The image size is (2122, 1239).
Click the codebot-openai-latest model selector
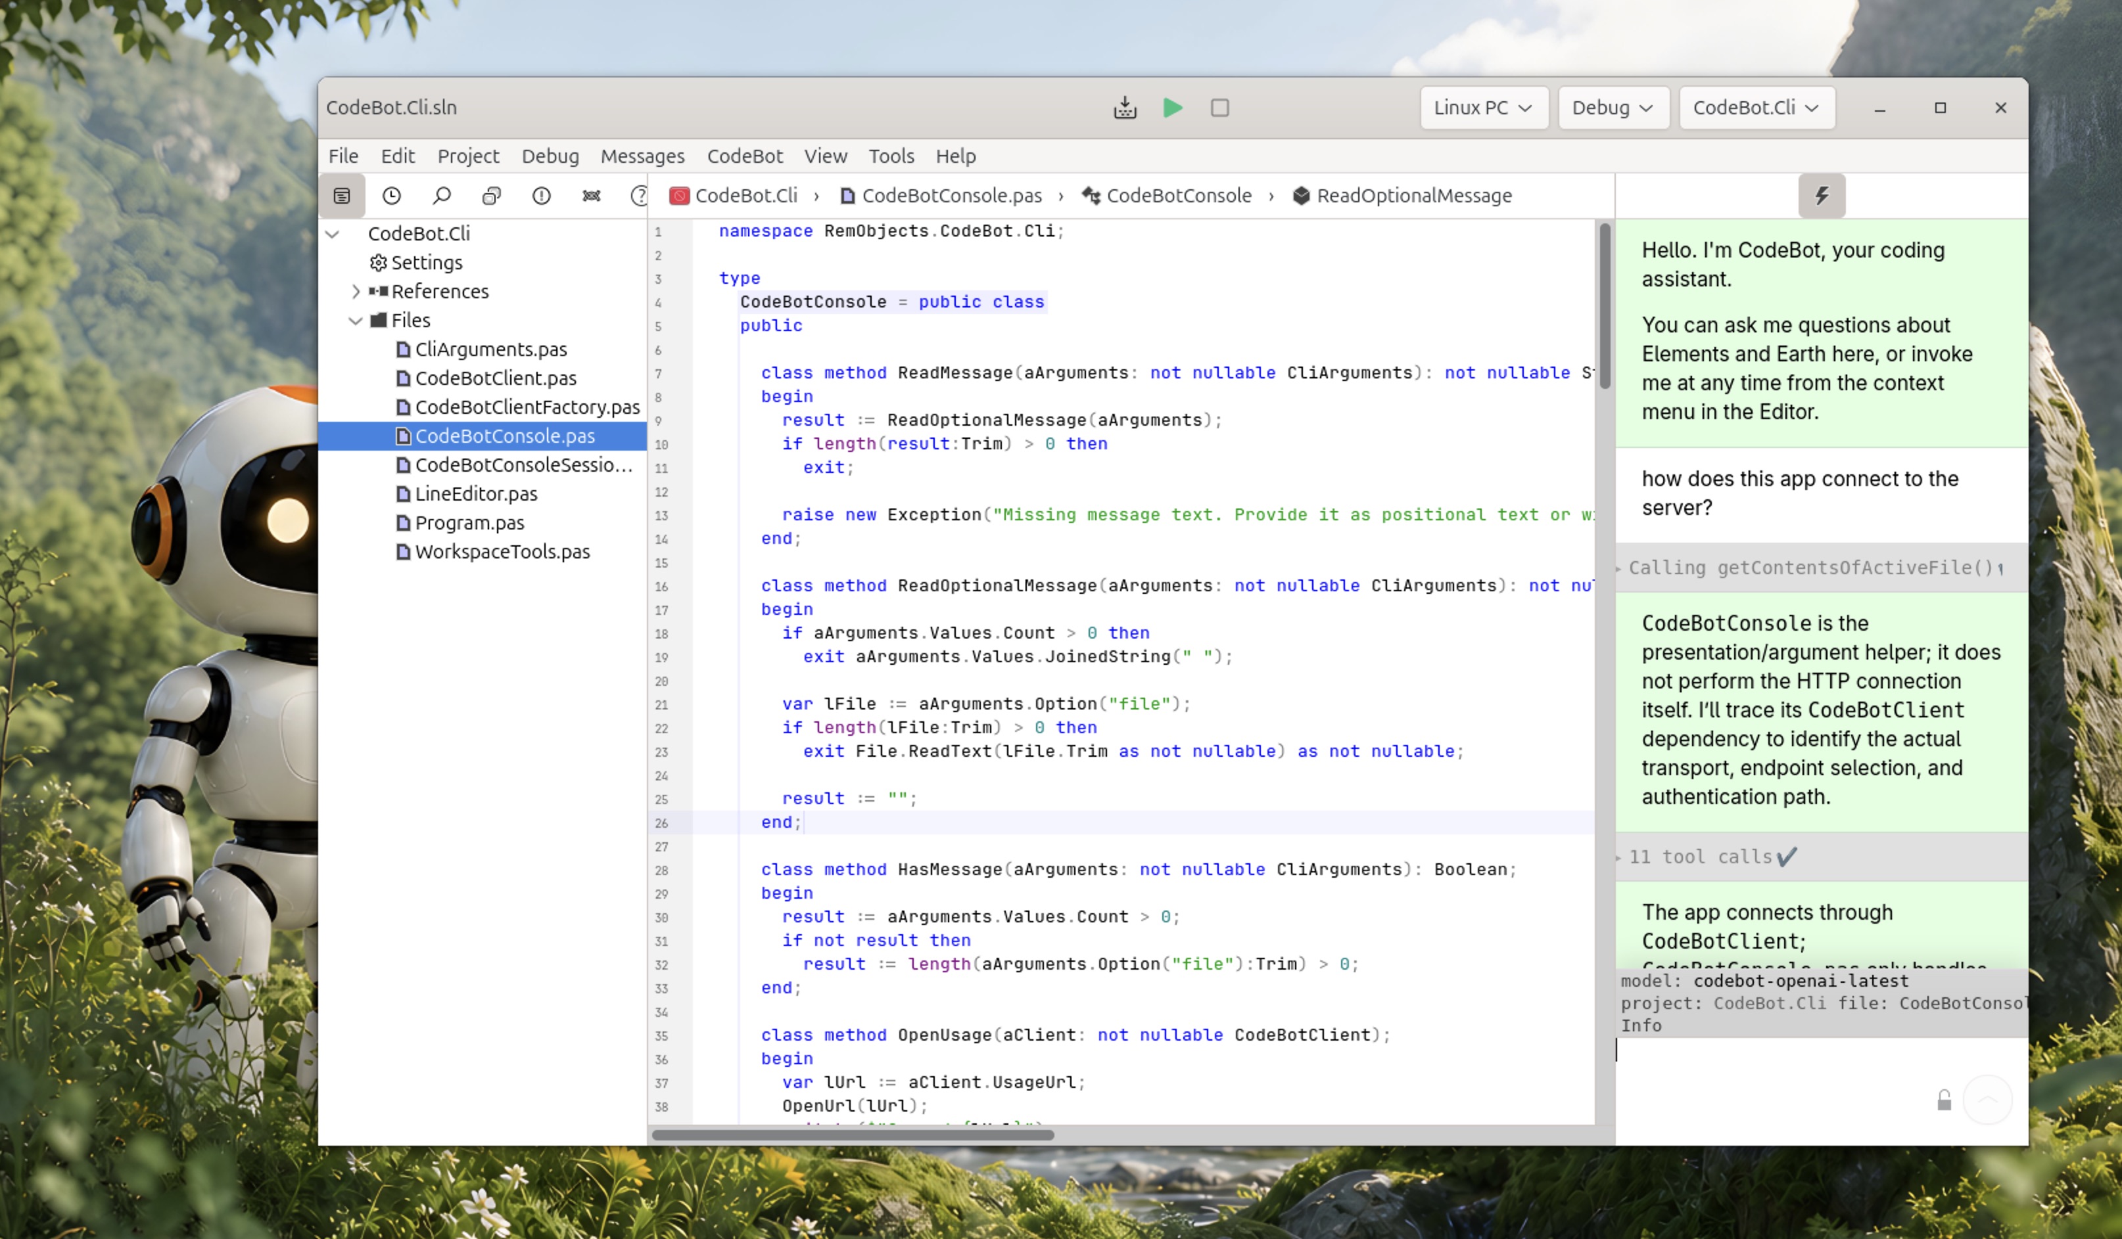pos(1801,981)
